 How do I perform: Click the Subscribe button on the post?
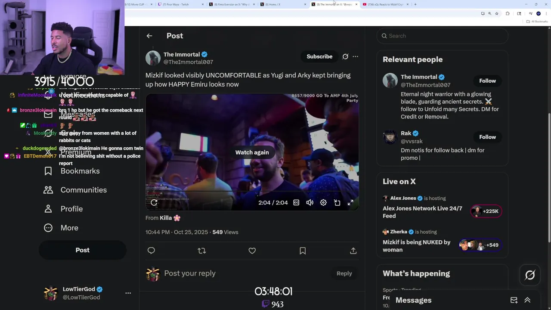point(319,56)
